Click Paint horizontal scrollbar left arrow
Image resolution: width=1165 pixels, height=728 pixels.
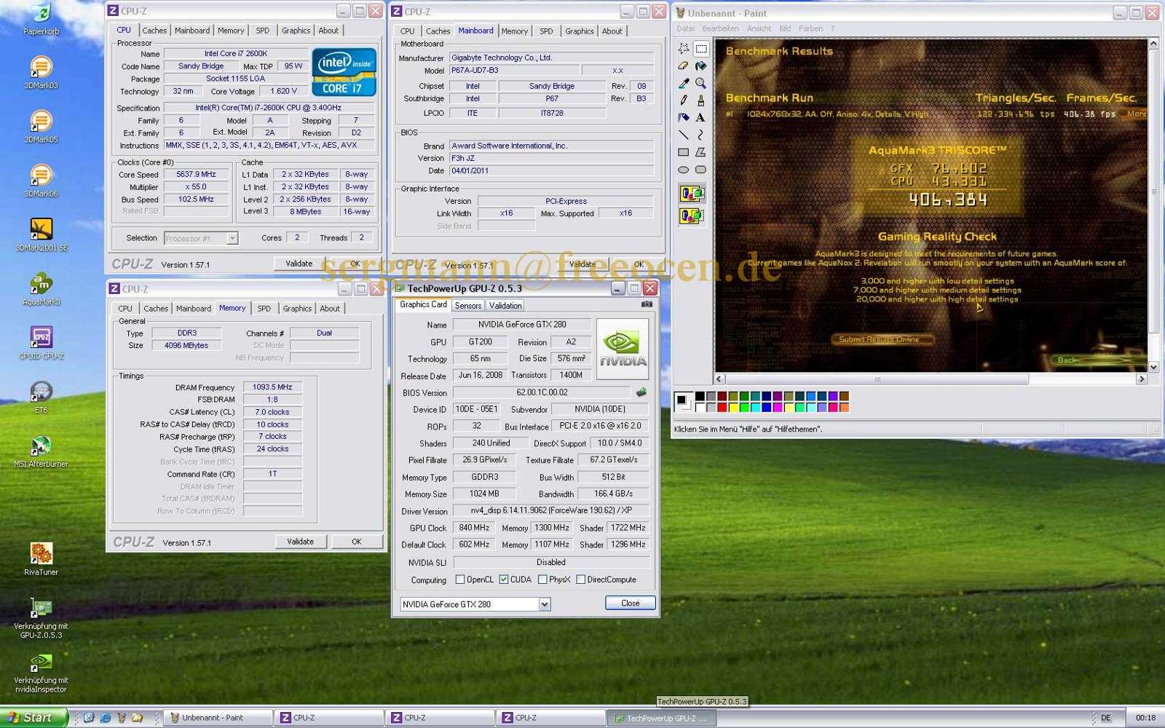click(x=719, y=379)
